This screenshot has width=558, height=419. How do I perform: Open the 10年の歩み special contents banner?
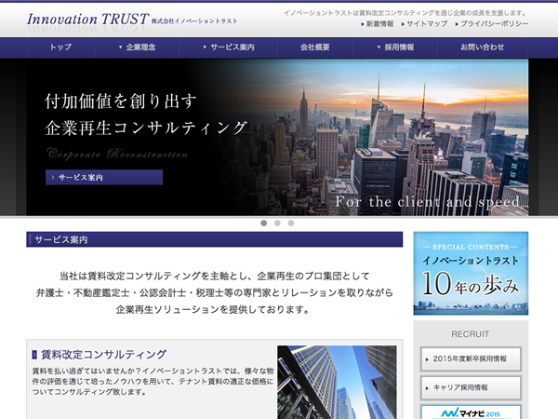tap(471, 273)
